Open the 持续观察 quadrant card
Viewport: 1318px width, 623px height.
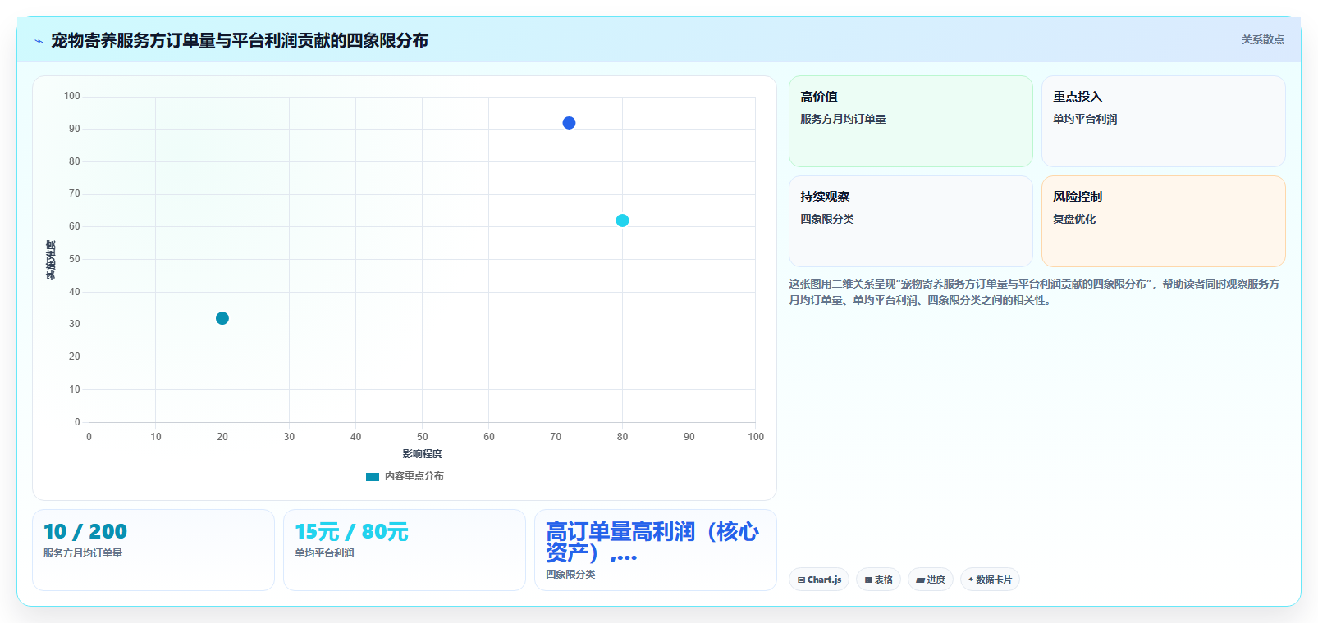911,221
